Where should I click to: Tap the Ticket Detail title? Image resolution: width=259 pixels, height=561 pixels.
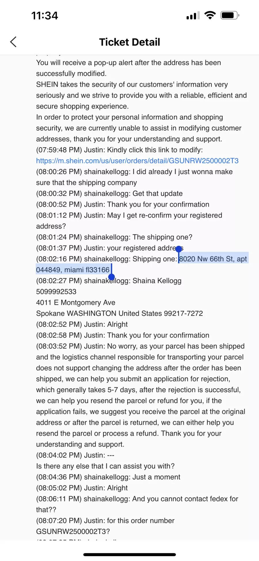(129, 42)
